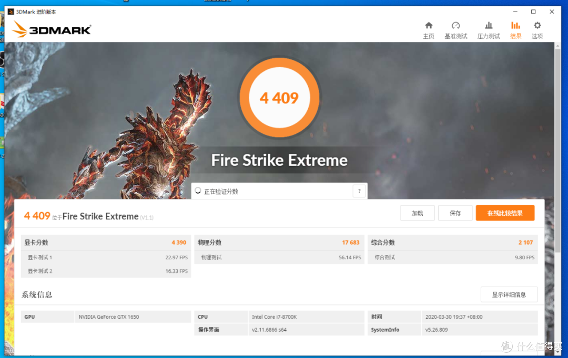
Task: Click the vertical scrollbar thumb
Action: (x=557, y=151)
